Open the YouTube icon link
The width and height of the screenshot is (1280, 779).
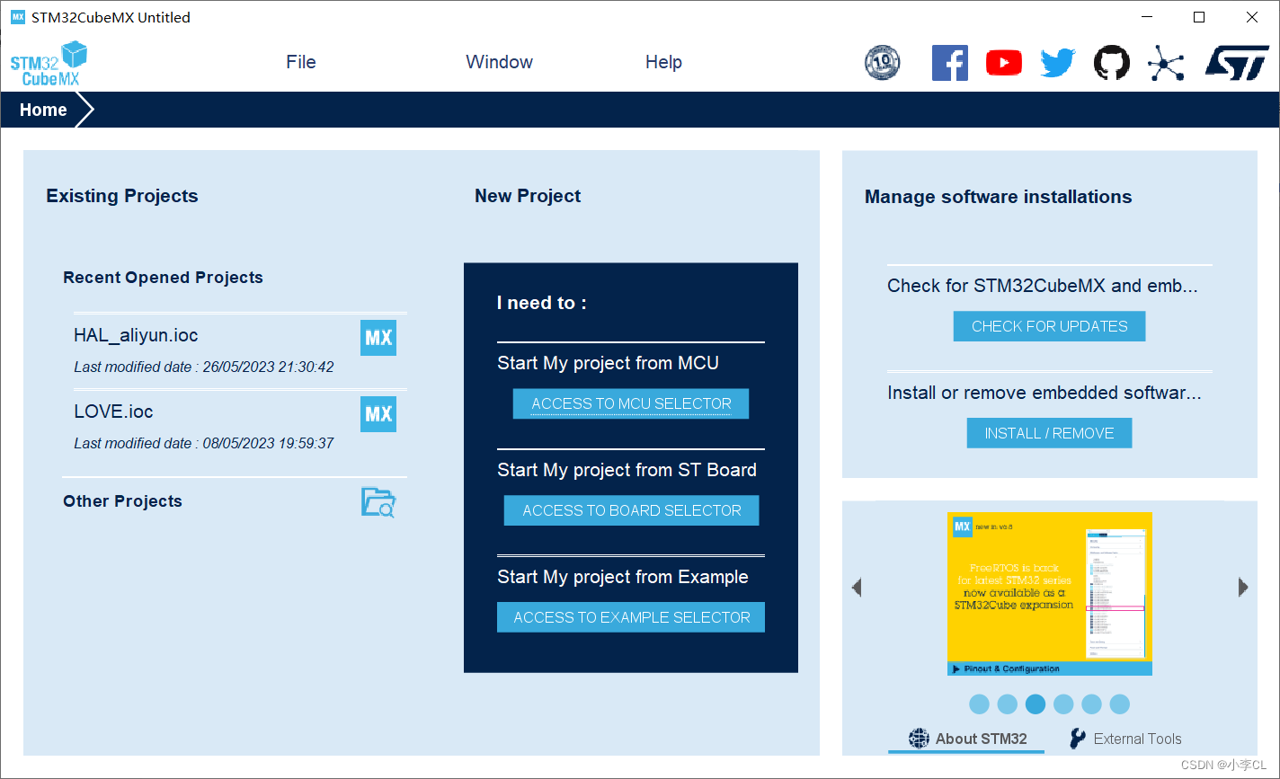[x=1004, y=63]
